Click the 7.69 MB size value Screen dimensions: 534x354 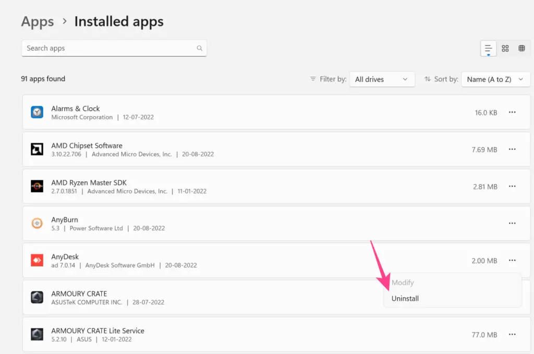point(484,150)
